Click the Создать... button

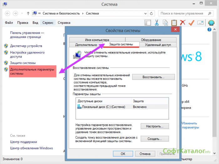(155, 139)
